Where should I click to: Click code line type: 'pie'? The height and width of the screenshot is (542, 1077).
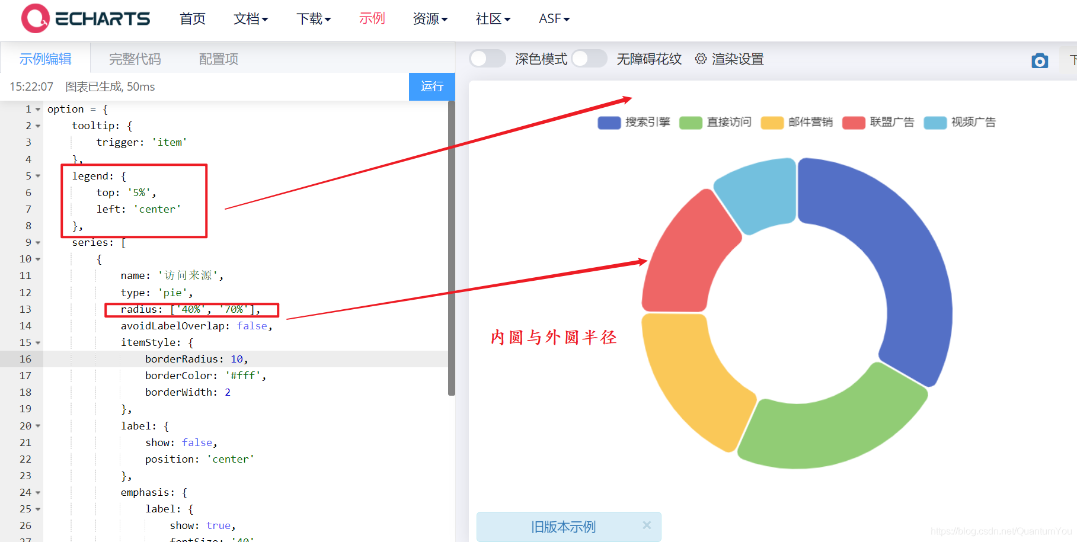156,293
